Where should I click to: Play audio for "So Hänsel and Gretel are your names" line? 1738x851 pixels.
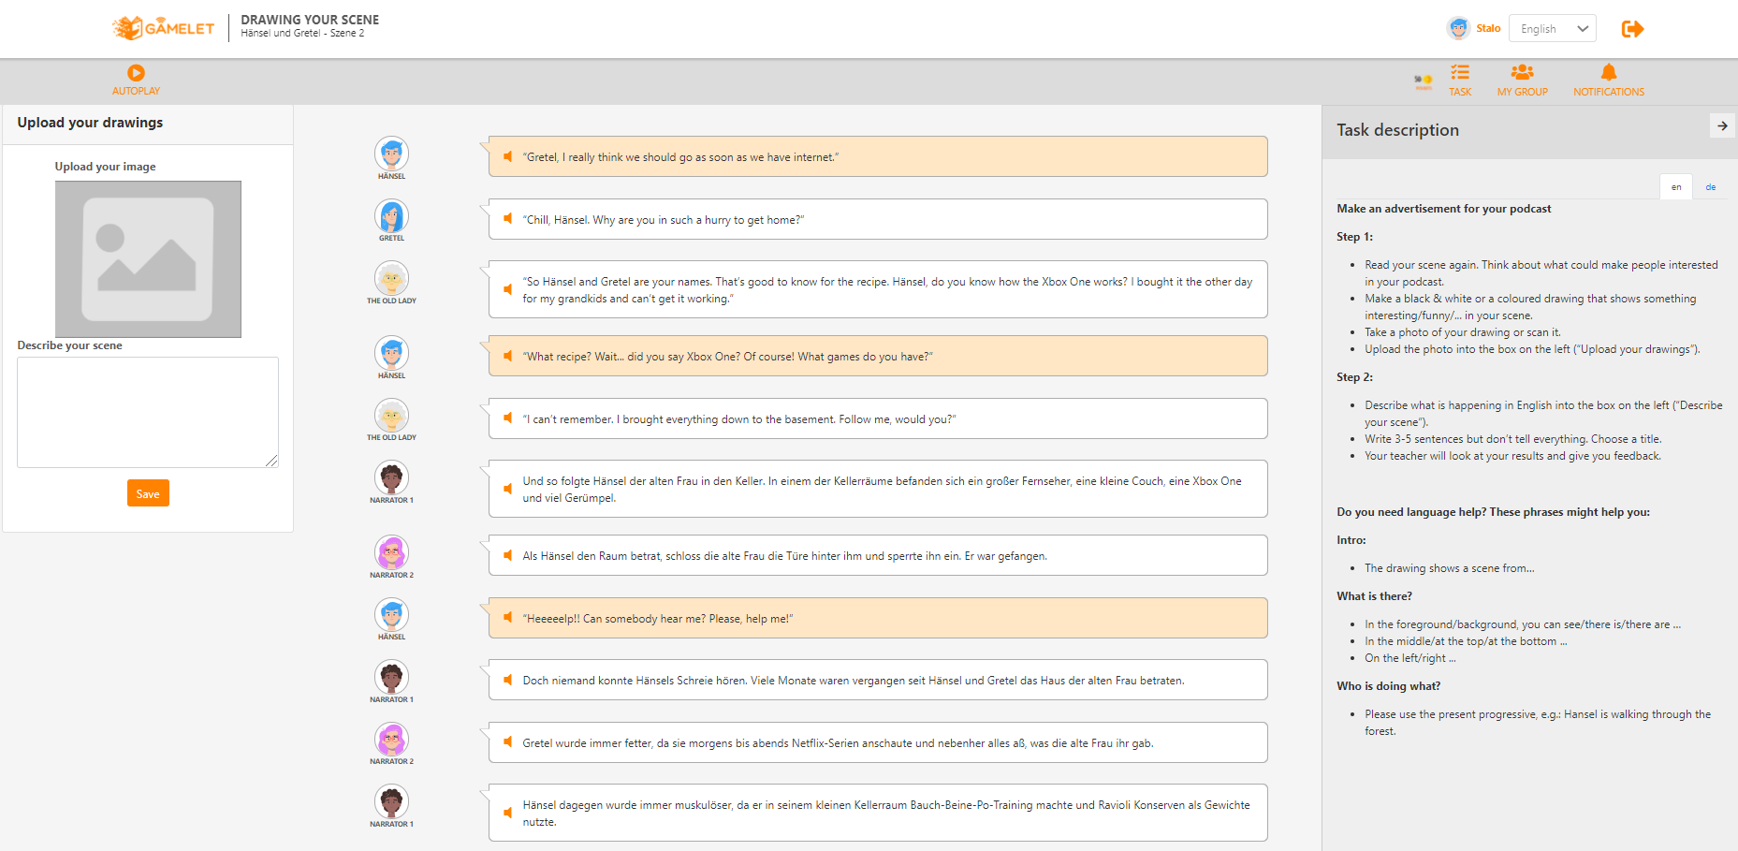pyautogui.click(x=507, y=289)
